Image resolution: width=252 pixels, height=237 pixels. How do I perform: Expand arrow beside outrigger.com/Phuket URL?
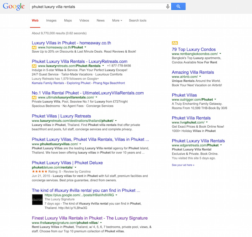coord(215,99)
